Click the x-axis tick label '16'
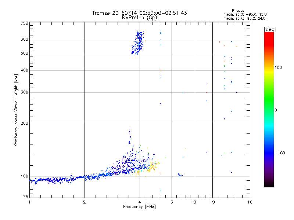Image resolution: width=294 pixels, height=220 pixels. [x=250, y=202]
